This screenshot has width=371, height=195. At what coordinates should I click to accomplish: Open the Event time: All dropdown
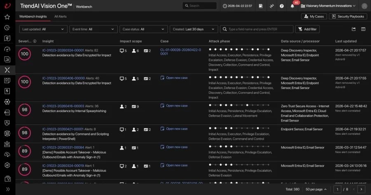94,29
